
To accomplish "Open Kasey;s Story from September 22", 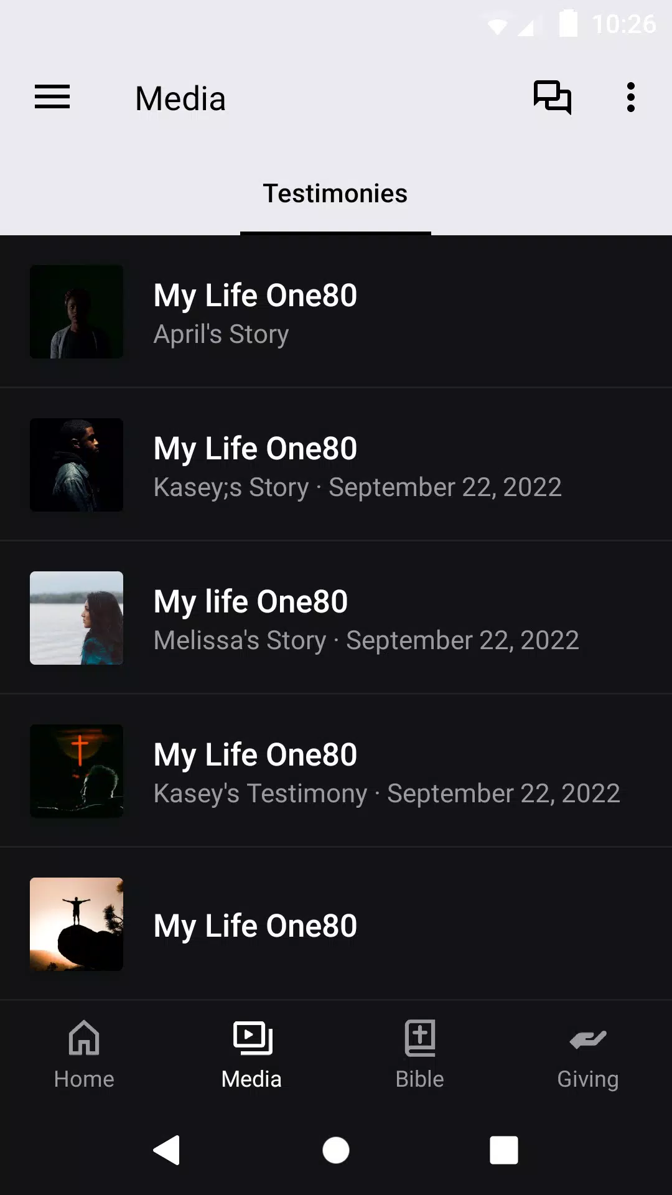I will [373, 466].
